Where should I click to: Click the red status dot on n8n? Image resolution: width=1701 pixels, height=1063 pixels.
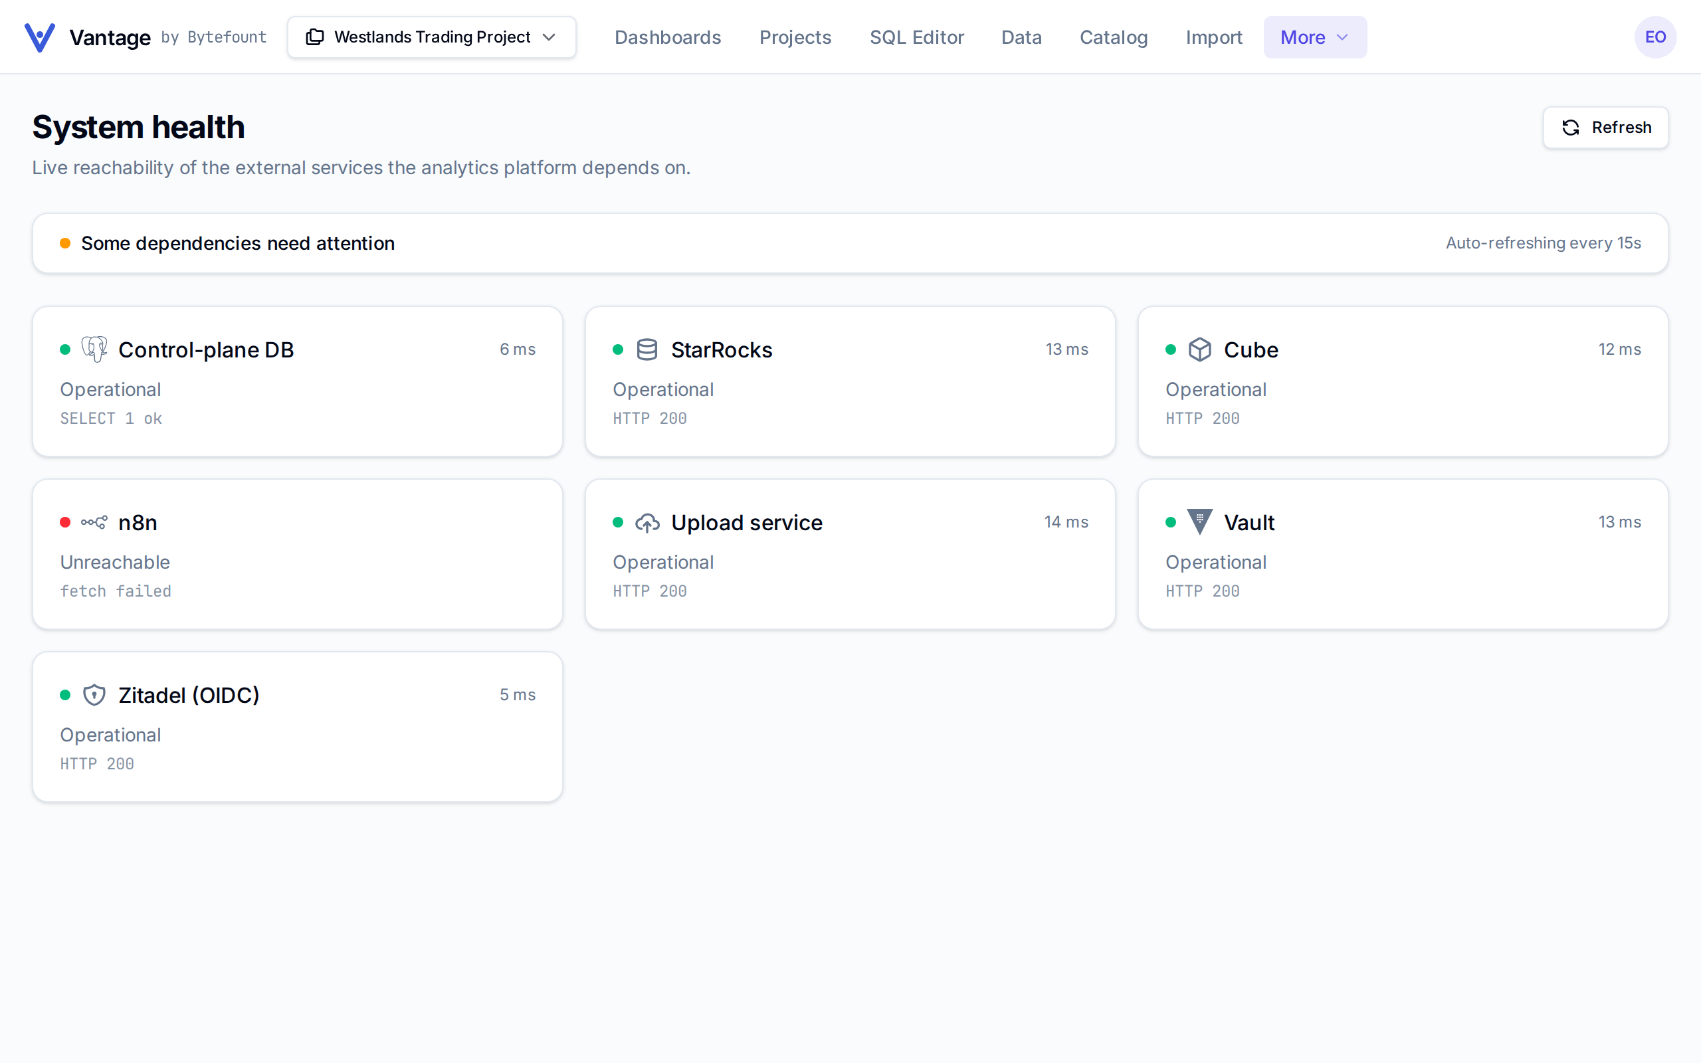coord(65,522)
